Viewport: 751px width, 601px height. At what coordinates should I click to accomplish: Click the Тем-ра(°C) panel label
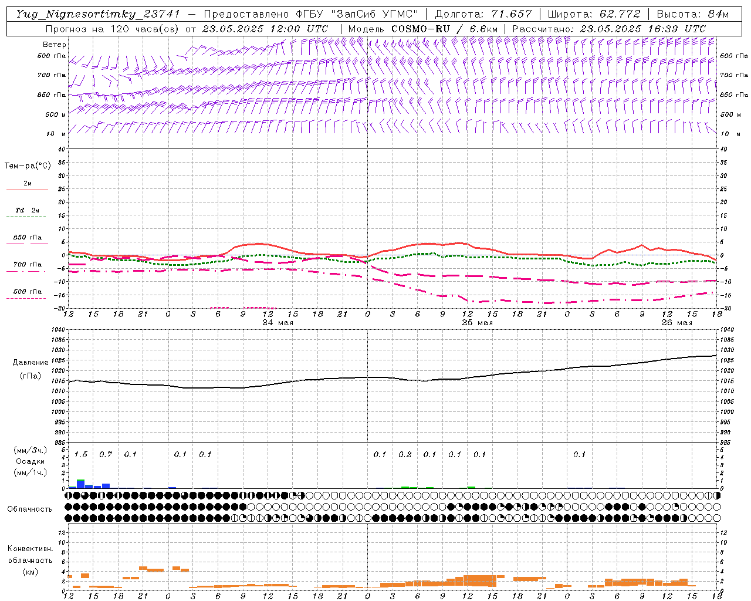tap(28, 166)
